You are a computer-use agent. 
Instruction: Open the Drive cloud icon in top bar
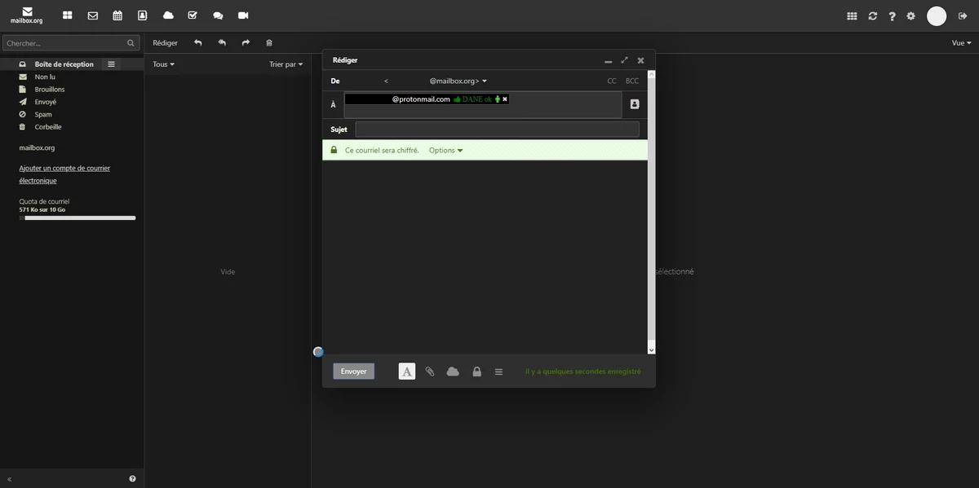point(168,15)
